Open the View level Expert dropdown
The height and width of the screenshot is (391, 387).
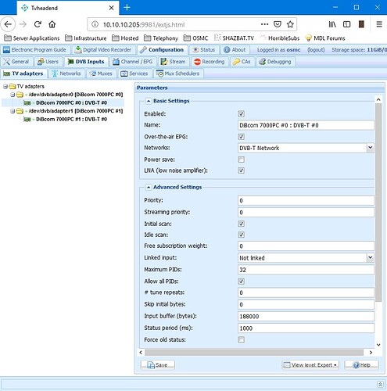coord(310,365)
